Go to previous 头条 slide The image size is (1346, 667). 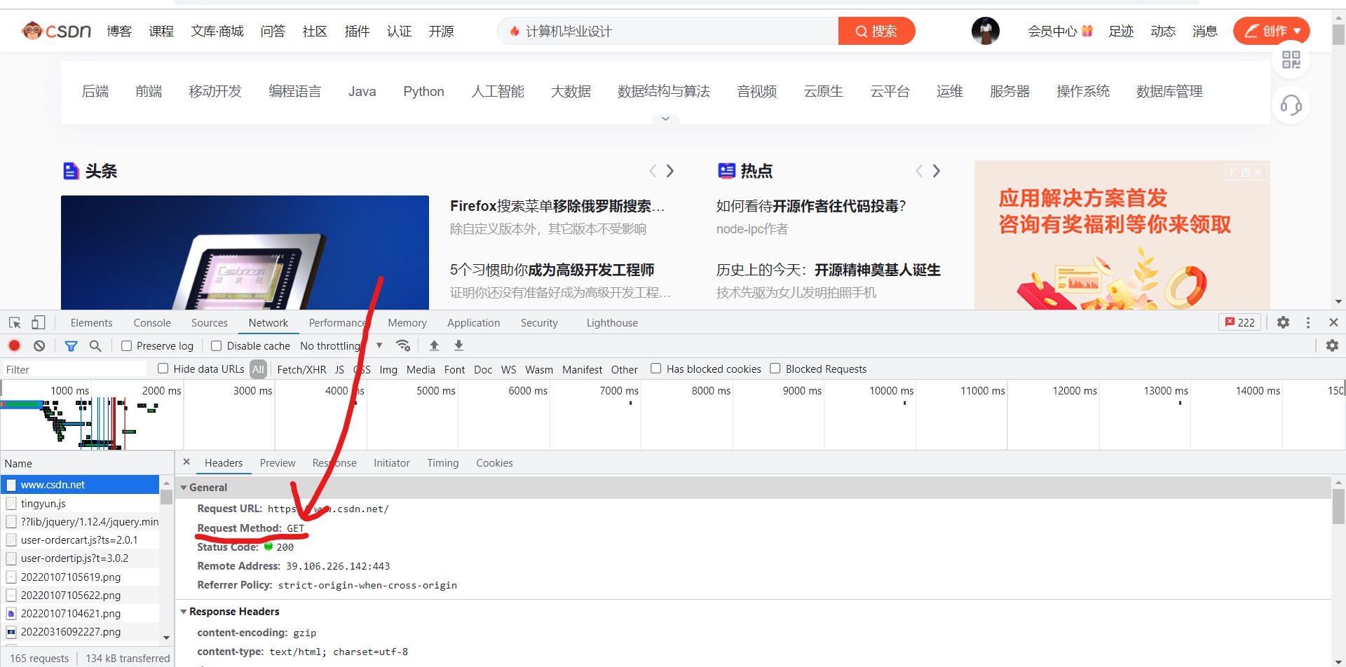[x=653, y=171]
